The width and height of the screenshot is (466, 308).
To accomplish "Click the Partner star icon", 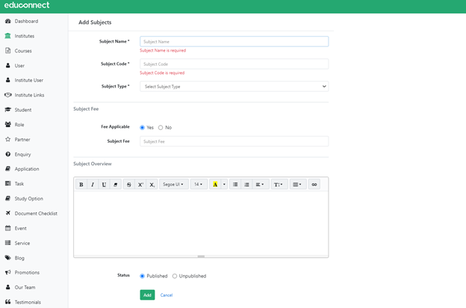I will point(8,139).
